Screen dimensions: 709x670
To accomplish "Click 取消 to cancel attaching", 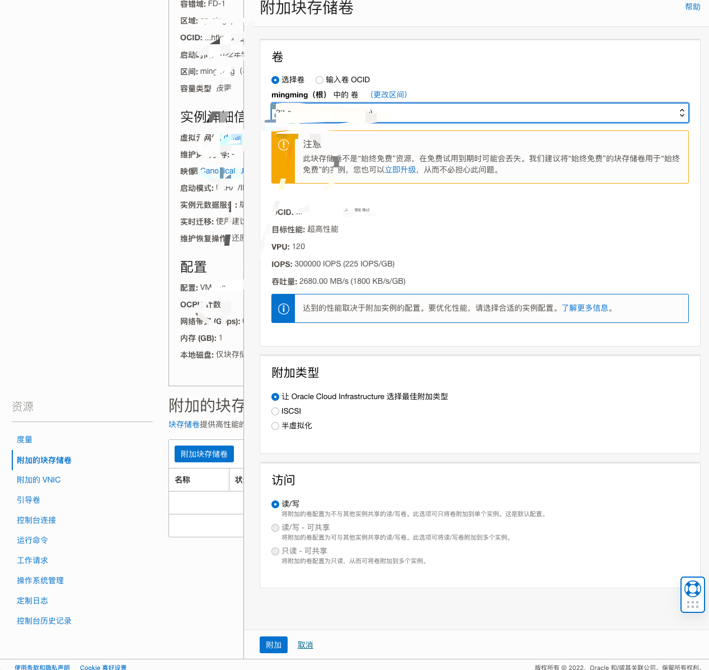I will pyautogui.click(x=305, y=645).
